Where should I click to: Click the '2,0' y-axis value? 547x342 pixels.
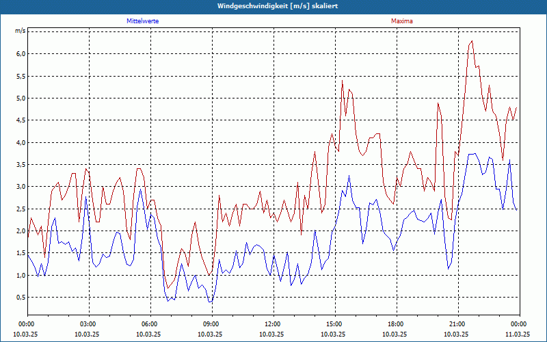tap(21, 231)
